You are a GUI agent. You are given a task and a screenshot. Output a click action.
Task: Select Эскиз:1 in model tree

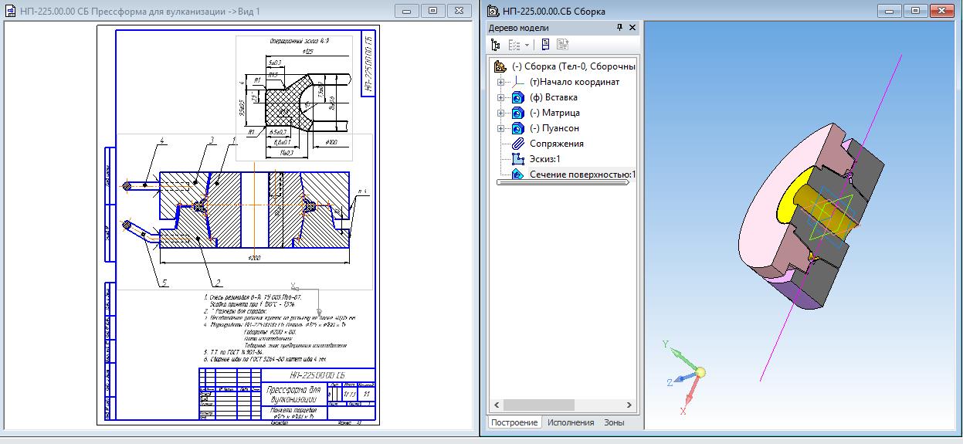click(545, 159)
